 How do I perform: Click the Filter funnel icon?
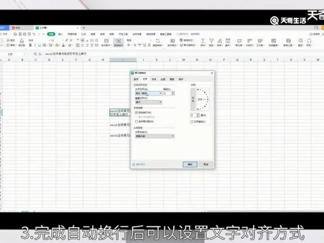(211, 41)
